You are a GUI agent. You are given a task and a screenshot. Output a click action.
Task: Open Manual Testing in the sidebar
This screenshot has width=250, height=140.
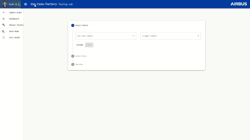[12, 25]
